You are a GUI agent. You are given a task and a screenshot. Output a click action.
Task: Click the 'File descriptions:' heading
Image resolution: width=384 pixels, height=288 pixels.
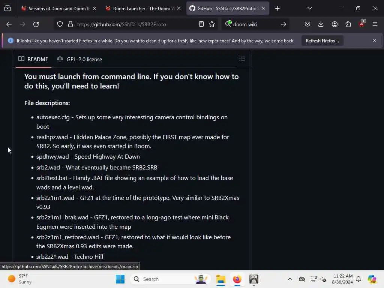47,103
